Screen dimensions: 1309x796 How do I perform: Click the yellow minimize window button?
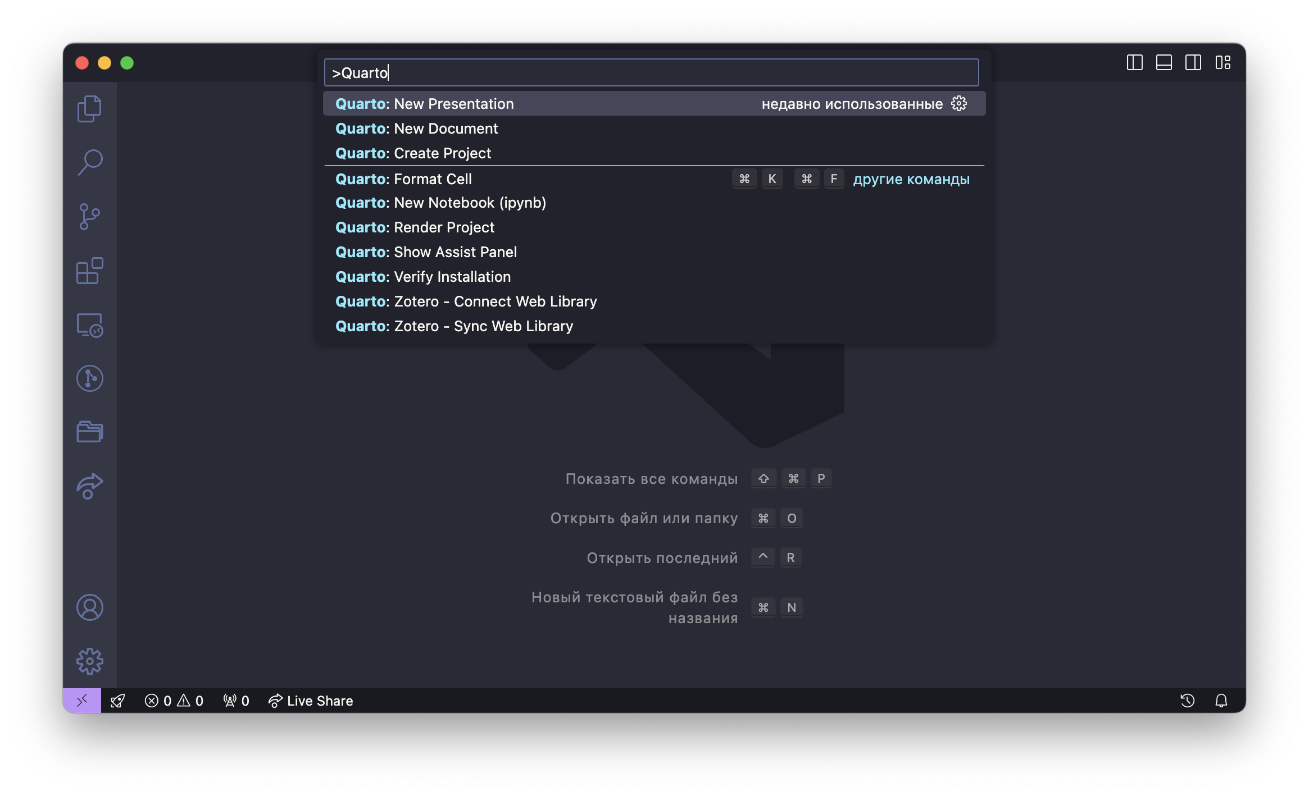coord(104,63)
